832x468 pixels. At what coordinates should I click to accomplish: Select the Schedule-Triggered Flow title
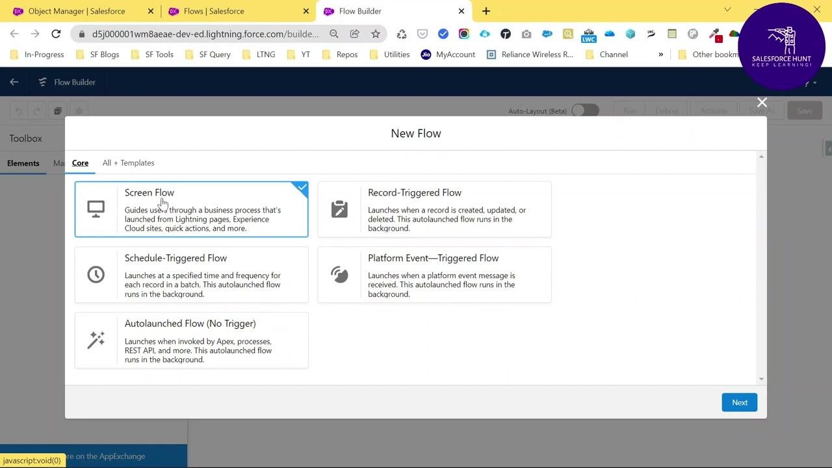(x=175, y=258)
